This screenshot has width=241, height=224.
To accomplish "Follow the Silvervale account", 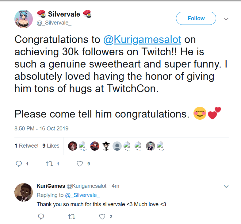I will [x=196, y=18].
